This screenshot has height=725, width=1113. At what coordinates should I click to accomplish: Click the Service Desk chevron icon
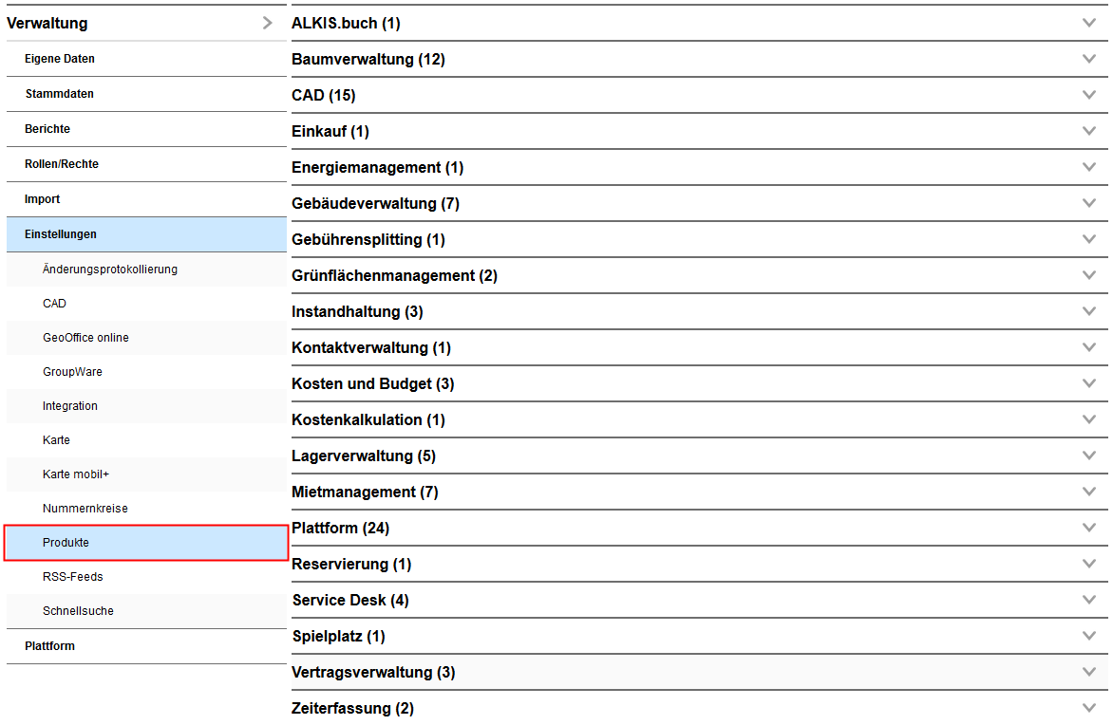tap(1088, 600)
